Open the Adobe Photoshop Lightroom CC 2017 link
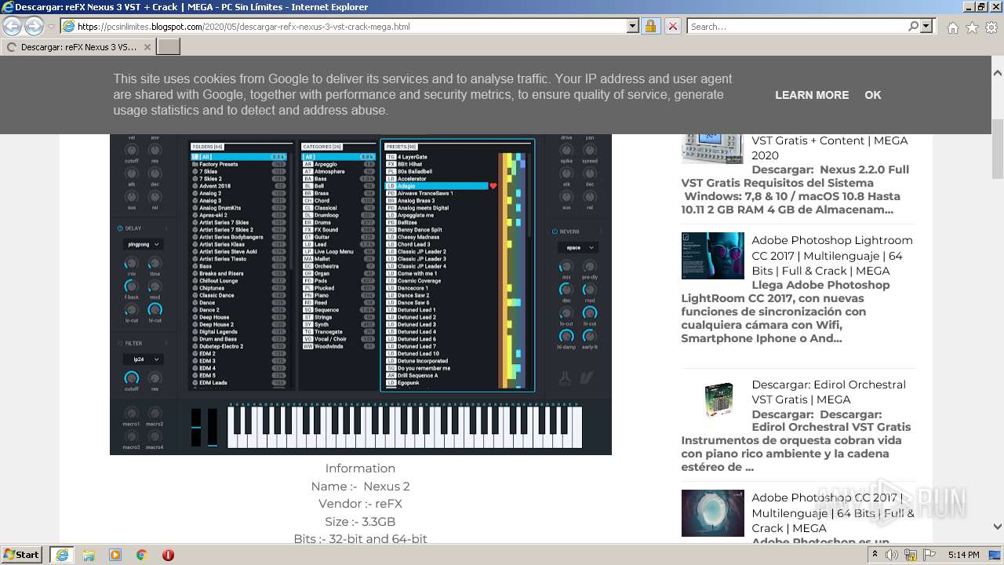Screen dimensions: 1004x565 click(832, 255)
